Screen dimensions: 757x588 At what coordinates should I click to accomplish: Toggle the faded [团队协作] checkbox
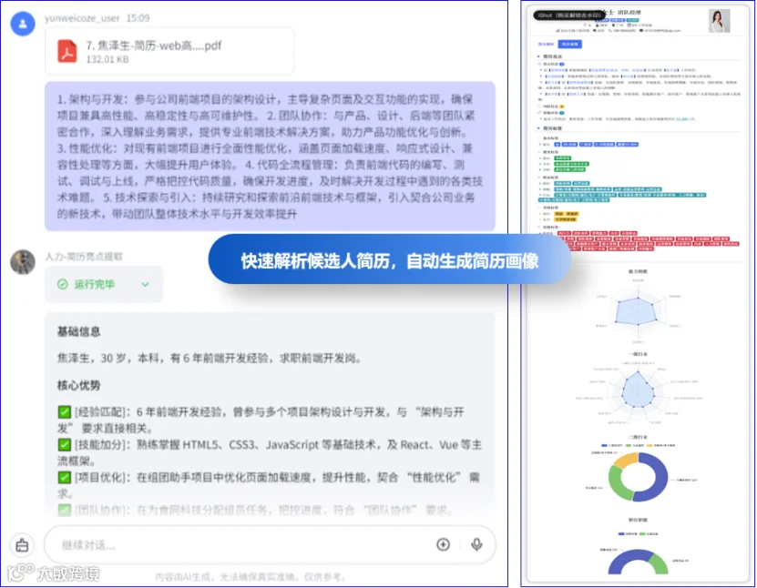coord(64,510)
